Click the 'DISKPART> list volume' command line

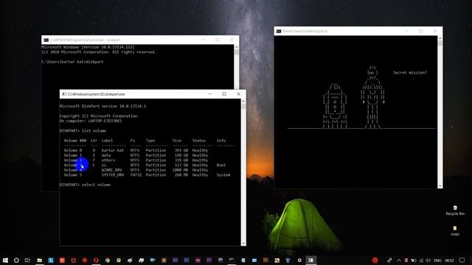[83, 131]
